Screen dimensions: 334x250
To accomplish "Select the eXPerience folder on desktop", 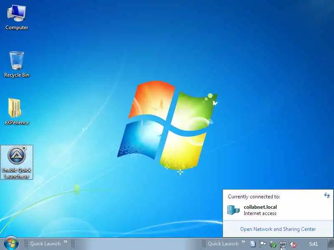I will 17,112.
